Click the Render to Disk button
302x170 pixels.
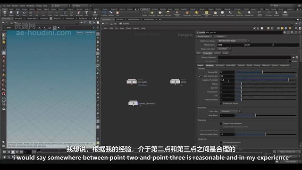click(x=203, y=36)
